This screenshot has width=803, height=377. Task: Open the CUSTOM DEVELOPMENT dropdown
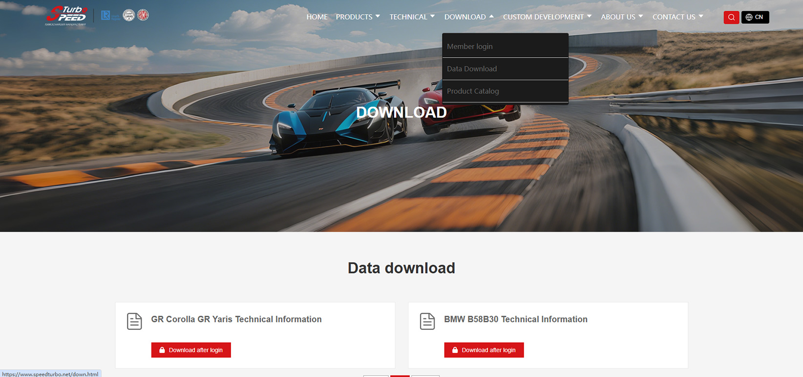tap(547, 17)
